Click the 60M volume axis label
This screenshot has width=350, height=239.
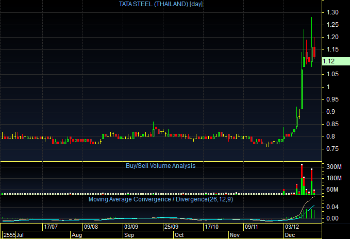(x=332, y=190)
